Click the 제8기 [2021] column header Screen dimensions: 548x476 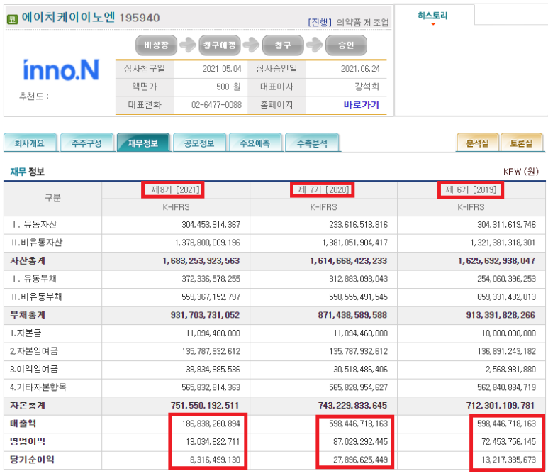pos(175,190)
